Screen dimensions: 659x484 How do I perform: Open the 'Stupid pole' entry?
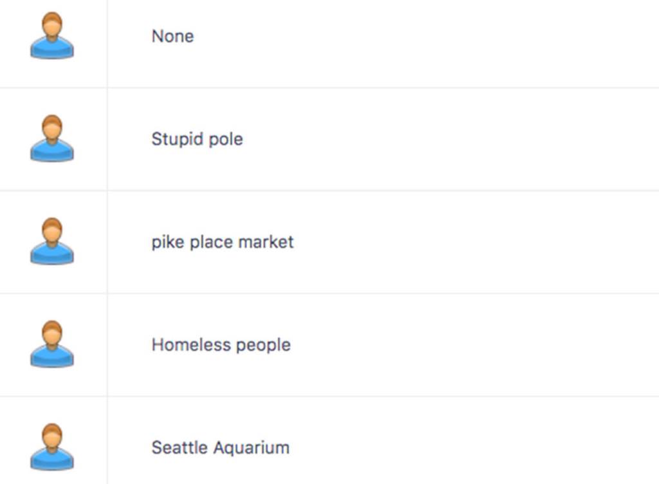(x=197, y=139)
